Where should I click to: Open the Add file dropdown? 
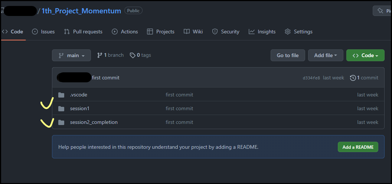[x=326, y=55]
